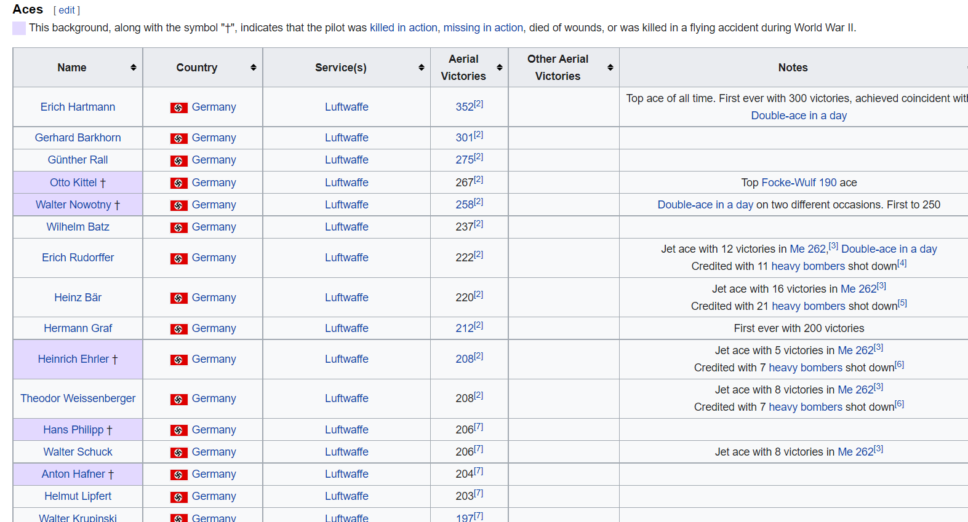
Task: Click the flag icon in Heinz Bär's row
Action: tap(179, 298)
